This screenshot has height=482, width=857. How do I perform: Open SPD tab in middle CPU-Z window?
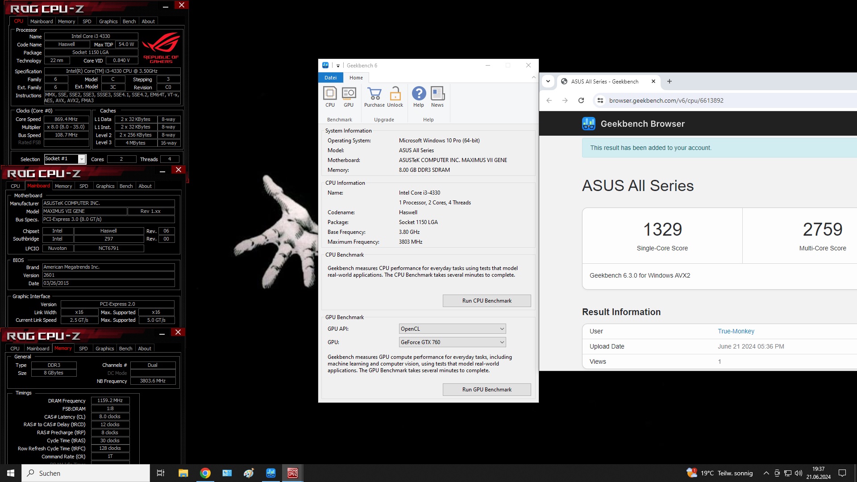[84, 186]
